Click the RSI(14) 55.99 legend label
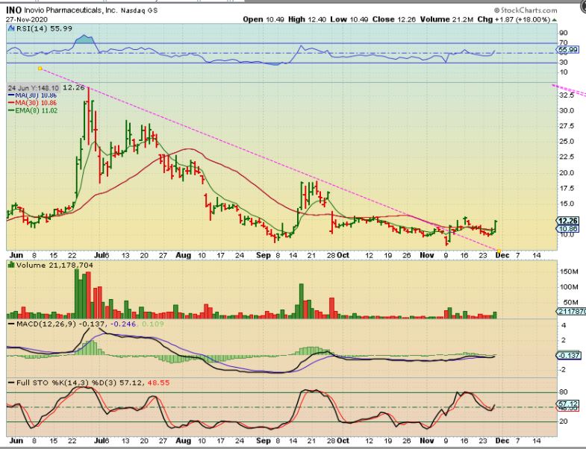Viewport: 586px width, 449px height. point(44,29)
